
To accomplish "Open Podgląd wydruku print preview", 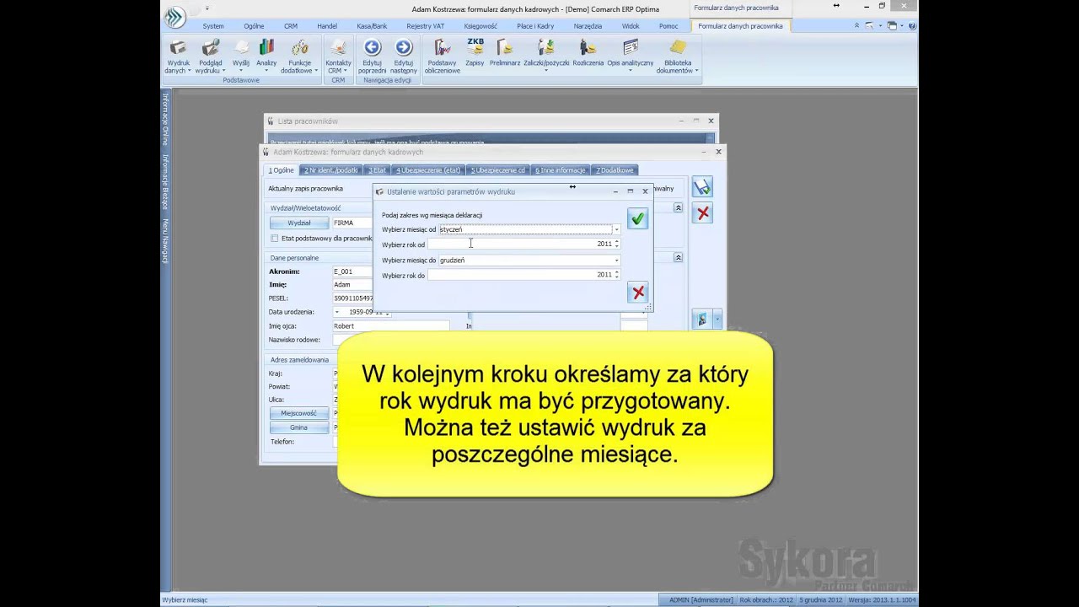I will tap(210, 56).
